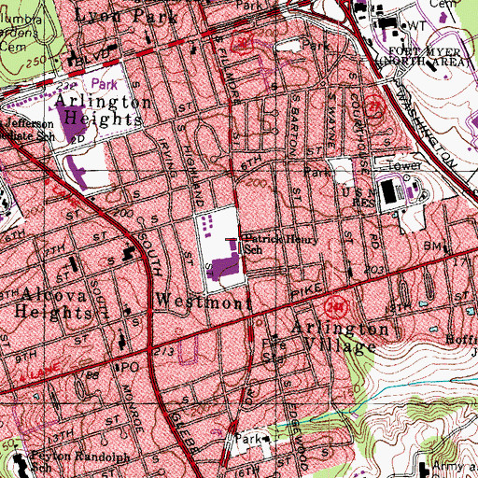
Task: Click the "4 LANE" red road label
Action: [x=39, y=373]
